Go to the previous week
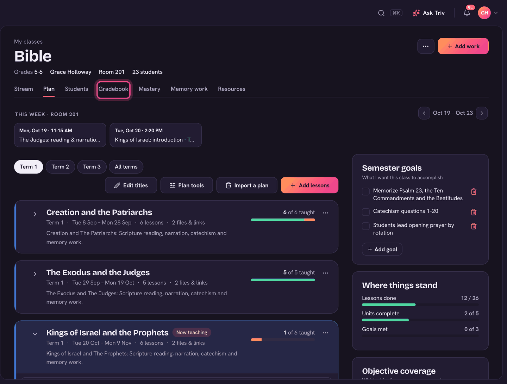The image size is (507, 384). [x=424, y=113]
